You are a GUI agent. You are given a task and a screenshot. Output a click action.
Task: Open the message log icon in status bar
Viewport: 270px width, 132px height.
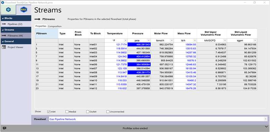coord(4,128)
